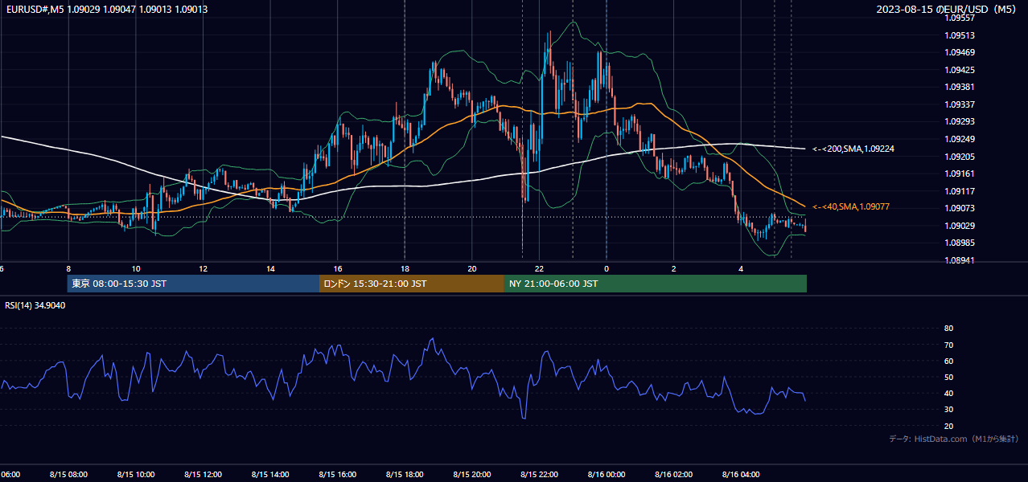Click price axis value 1.09293
The image size is (1028, 482).
click(959, 121)
